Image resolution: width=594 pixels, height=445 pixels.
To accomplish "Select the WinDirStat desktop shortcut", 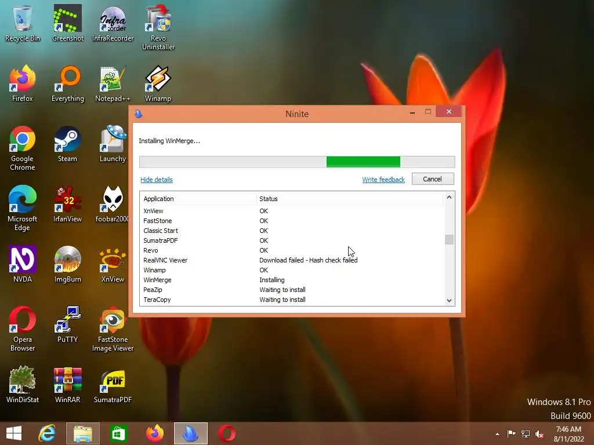I will 23,385.
